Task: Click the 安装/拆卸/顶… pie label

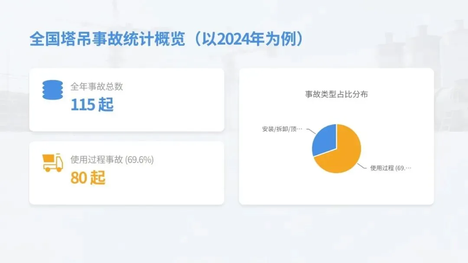Action: click(x=282, y=129)
